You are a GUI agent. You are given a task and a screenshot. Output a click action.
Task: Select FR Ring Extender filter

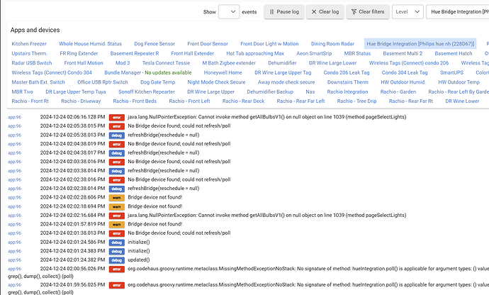click(x=79, y=54)
